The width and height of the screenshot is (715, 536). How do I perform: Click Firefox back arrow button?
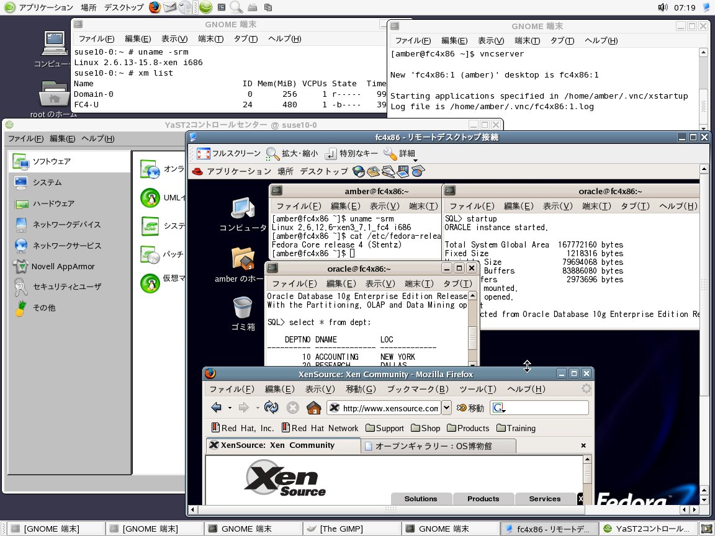tap(217, 408)
